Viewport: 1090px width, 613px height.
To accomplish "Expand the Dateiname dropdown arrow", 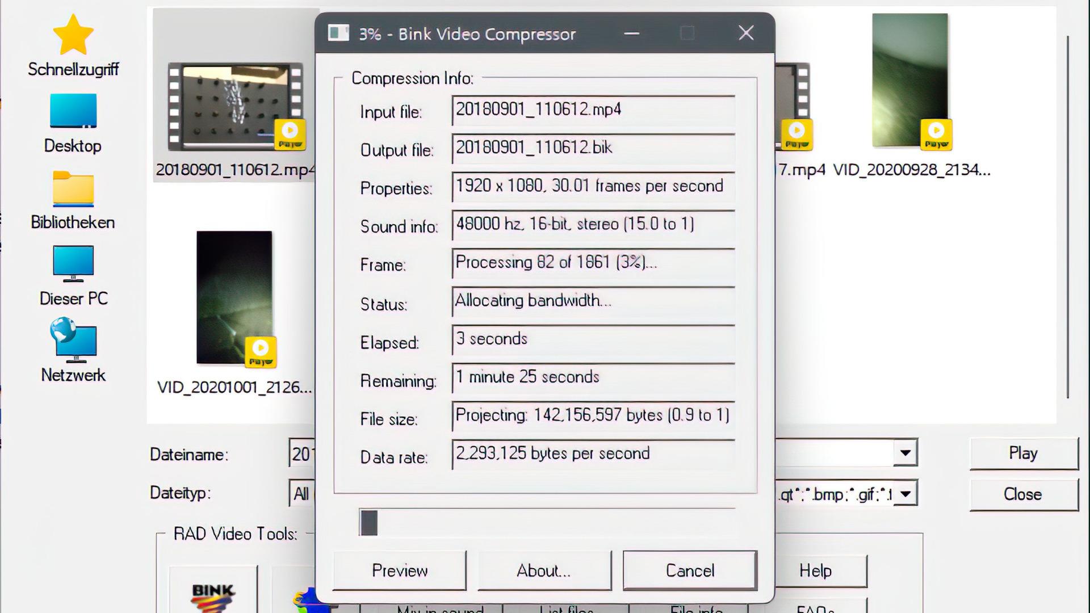I will coord(905,453).
